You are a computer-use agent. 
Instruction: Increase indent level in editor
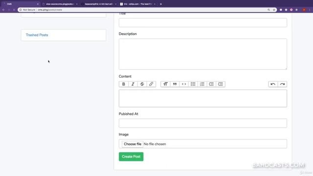tap(221, 84)
